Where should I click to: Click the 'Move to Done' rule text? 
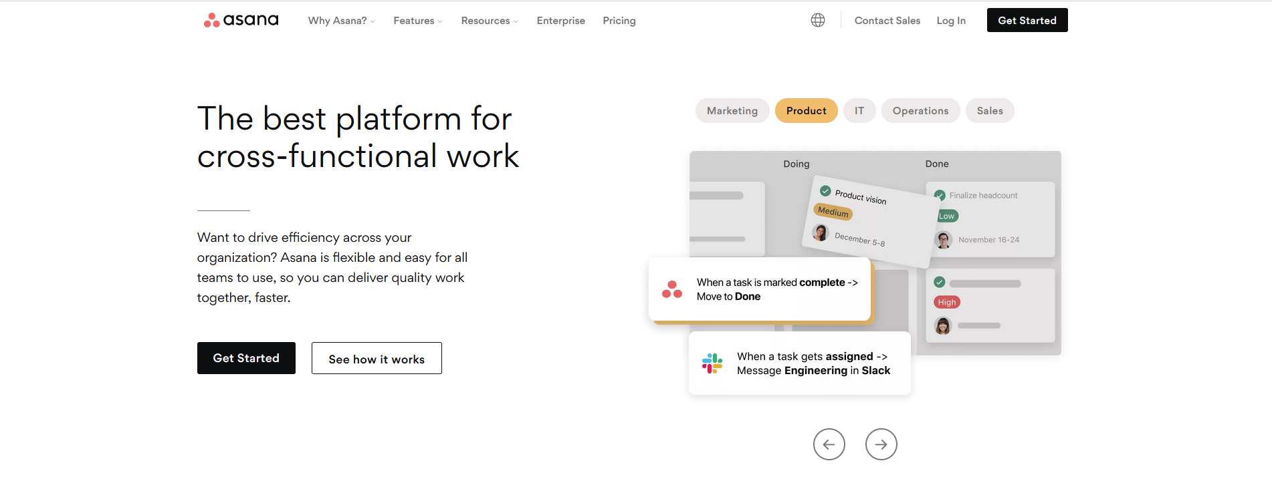click(x=728, y=297)
